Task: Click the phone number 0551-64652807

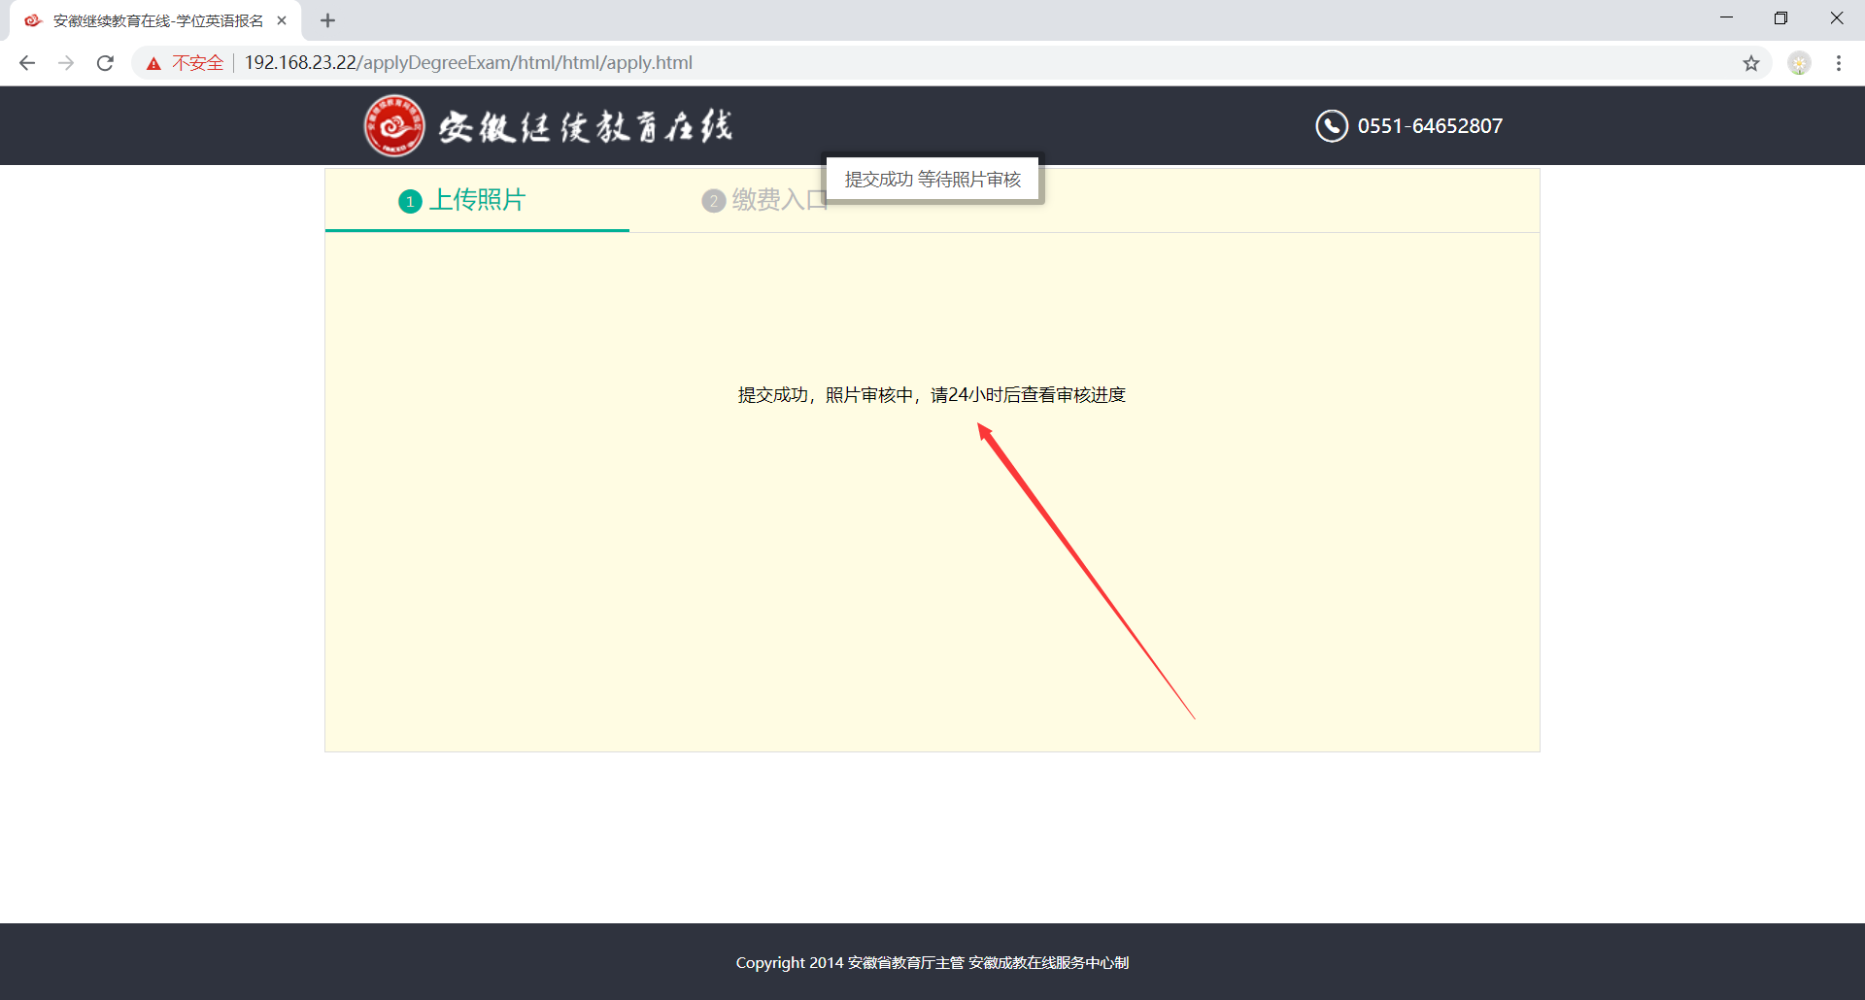Action: click(x=1429, y=126)
